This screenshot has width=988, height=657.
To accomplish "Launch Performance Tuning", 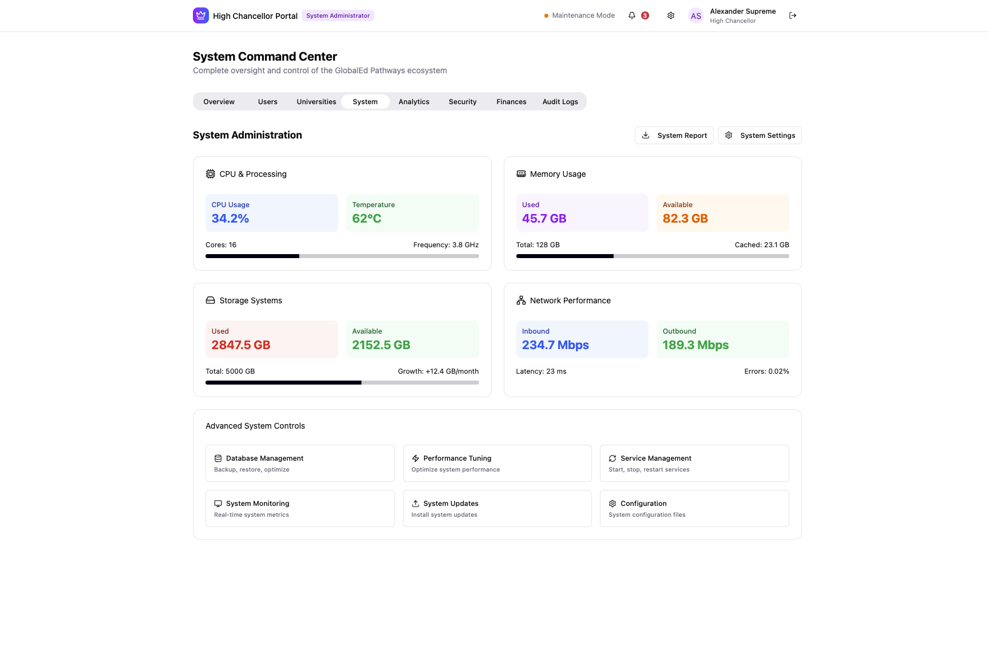I will 497,464.
